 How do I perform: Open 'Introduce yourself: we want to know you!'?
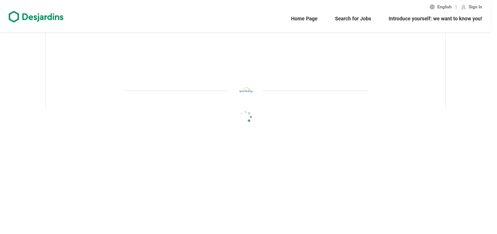click(x=435, y=19)
